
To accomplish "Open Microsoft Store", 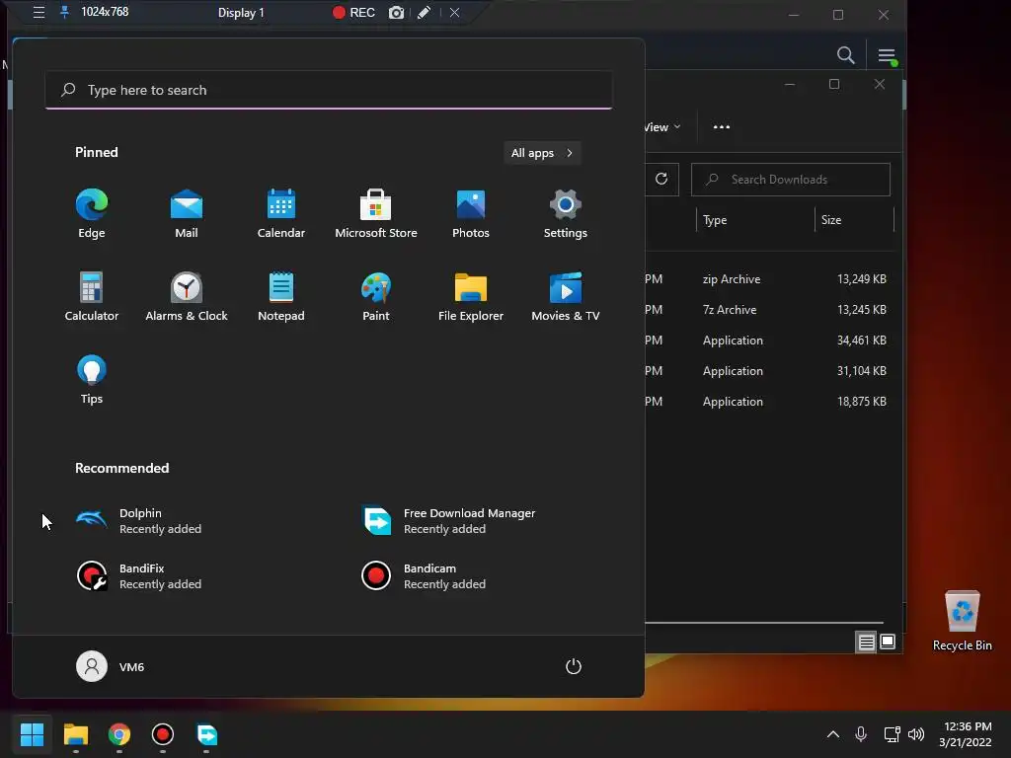I will pos(376,214).
